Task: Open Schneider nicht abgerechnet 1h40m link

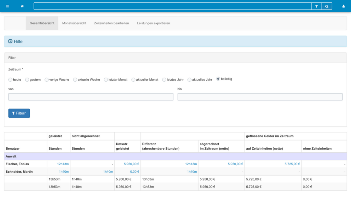Action: (x=108, y=172)
